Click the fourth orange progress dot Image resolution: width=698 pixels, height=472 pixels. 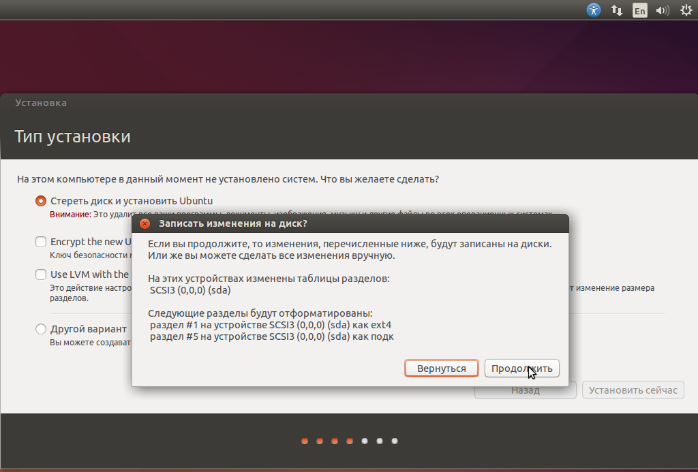350,441
